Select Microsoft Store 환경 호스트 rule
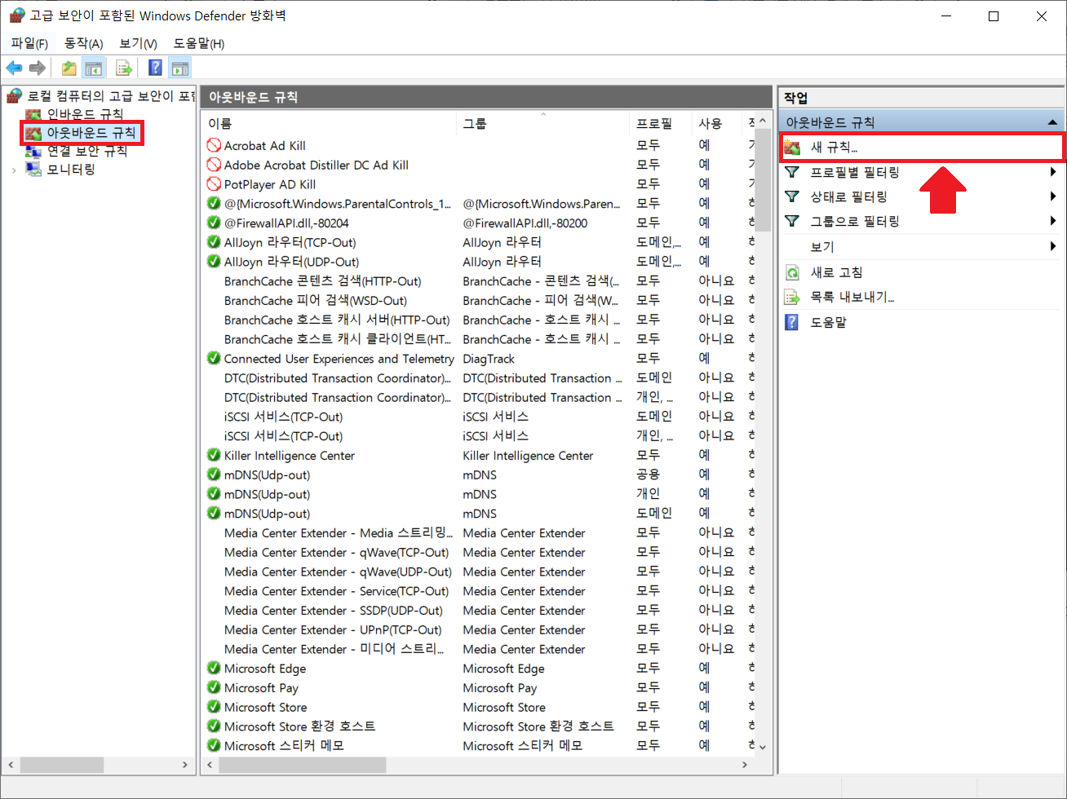 tap(480, 726)
